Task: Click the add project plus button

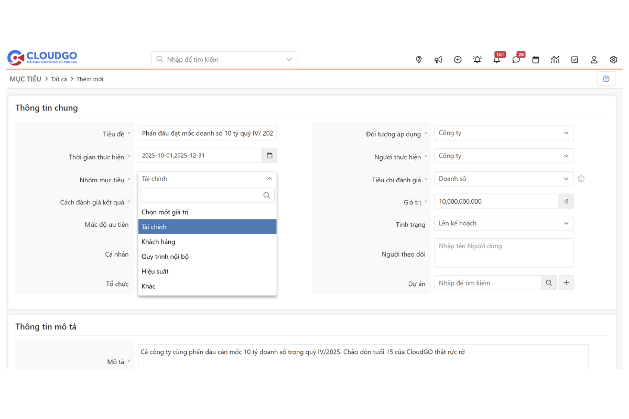Action: [566, 283]
